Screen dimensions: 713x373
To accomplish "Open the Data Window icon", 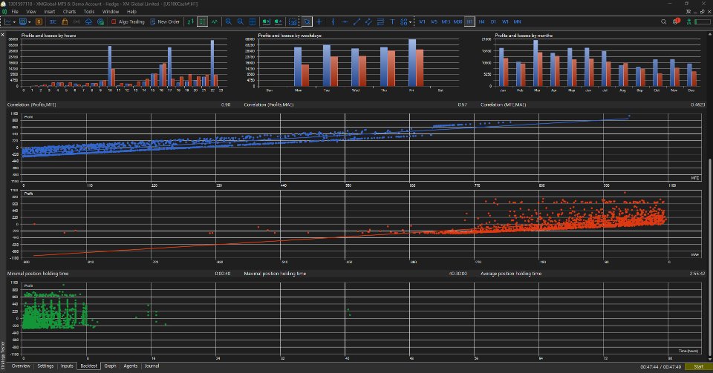I will pyautogui.click(x=53, y=22).
